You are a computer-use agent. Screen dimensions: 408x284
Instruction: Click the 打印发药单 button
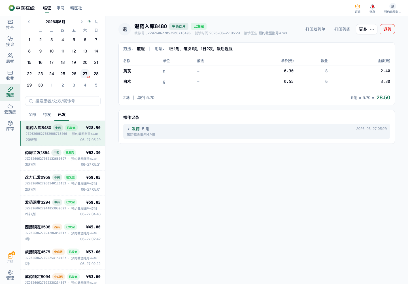pos(315,29)
